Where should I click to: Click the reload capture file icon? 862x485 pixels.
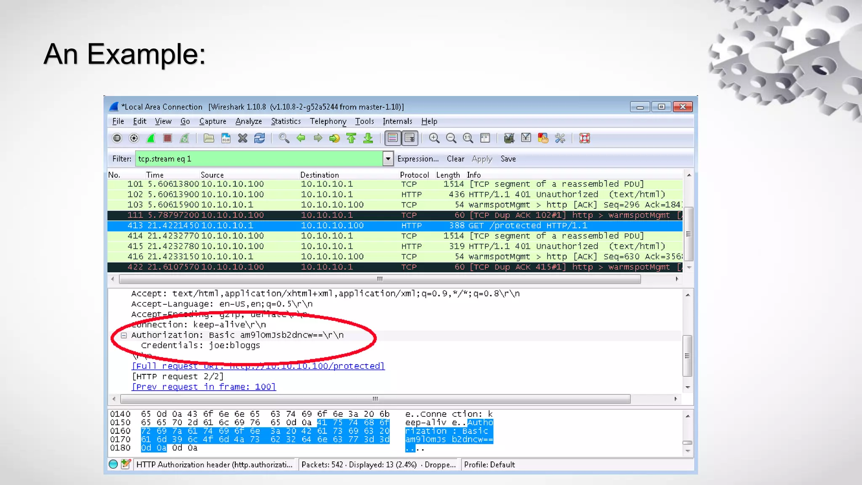(x=259, y=138)
